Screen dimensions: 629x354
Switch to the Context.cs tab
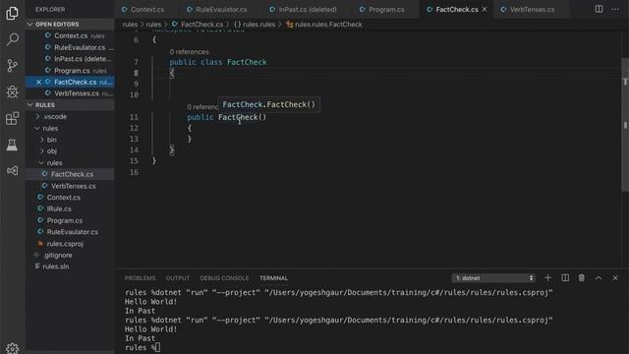click(146, 9)
